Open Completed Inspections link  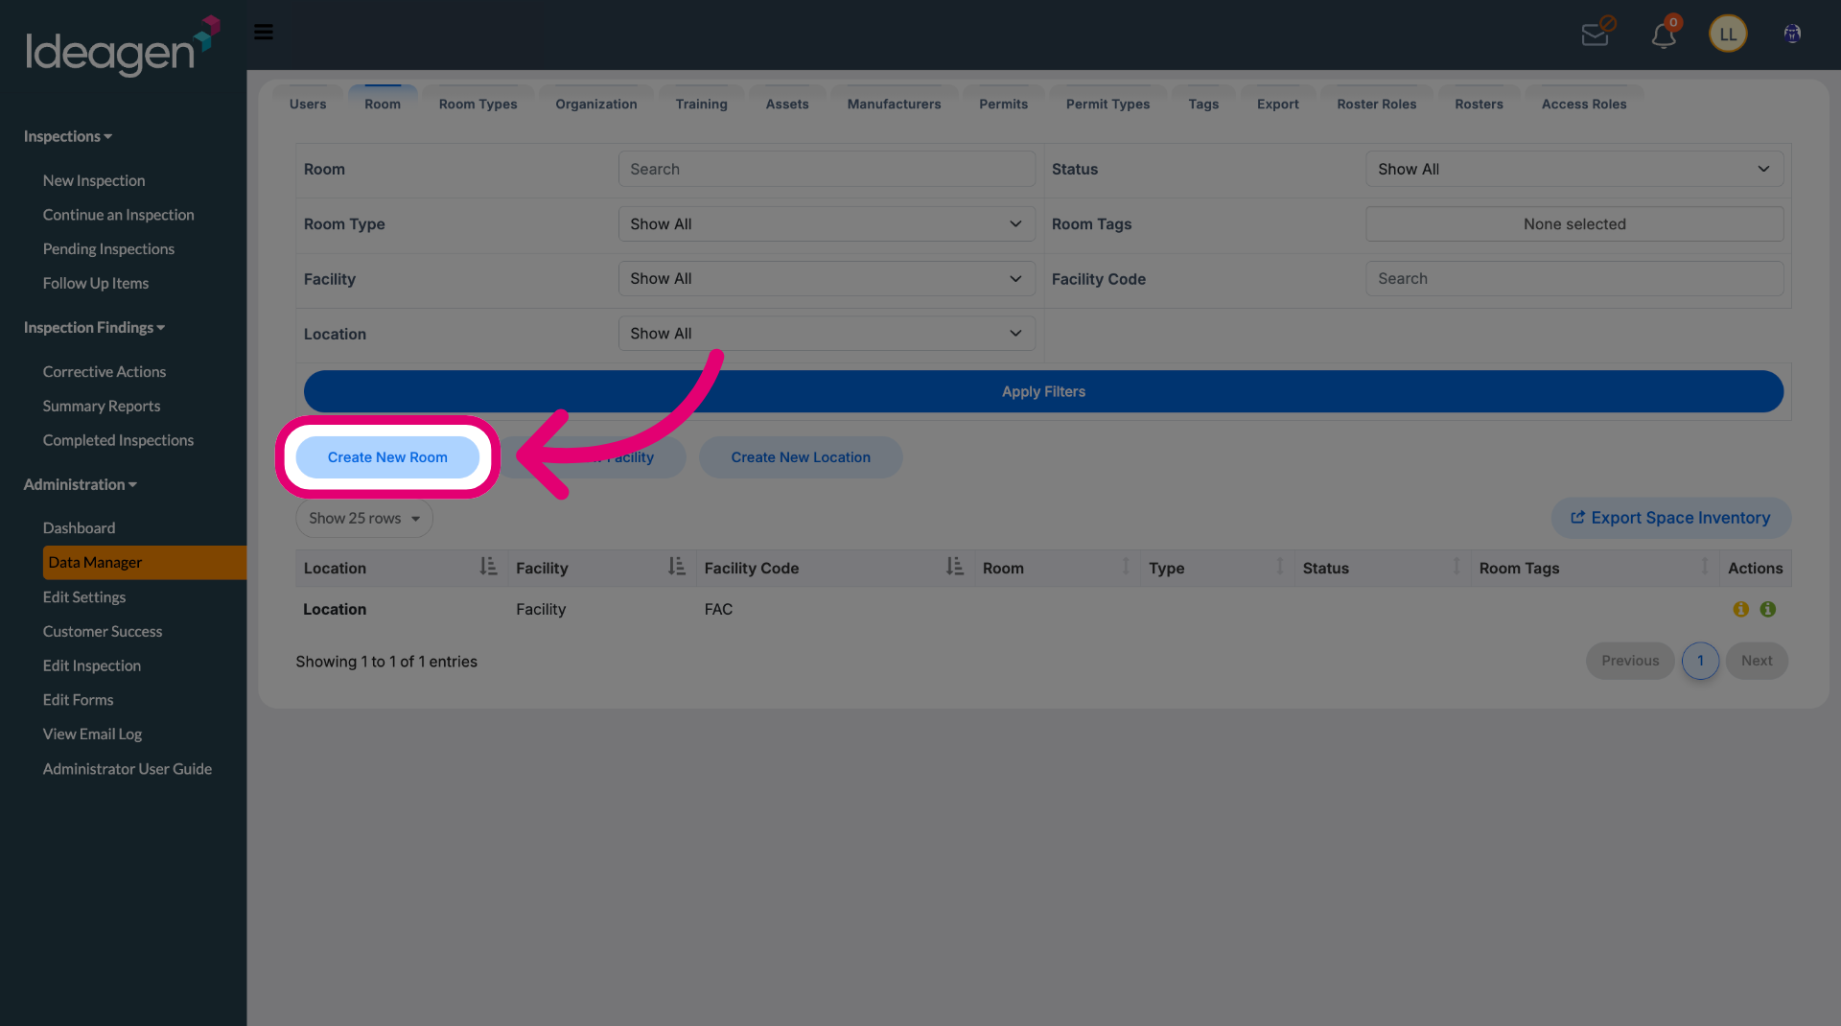pos(118,440)
